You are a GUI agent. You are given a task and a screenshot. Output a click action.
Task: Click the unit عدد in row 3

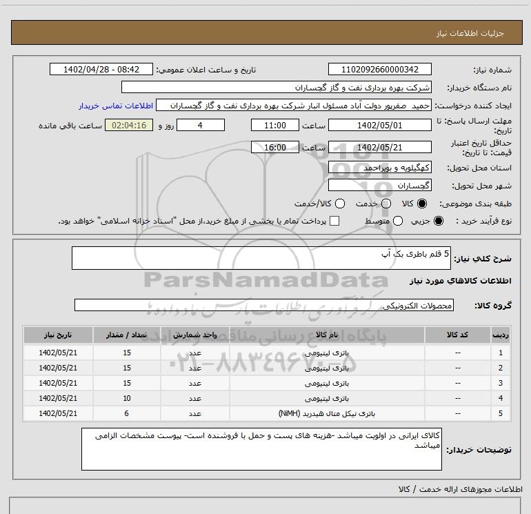(195, 383)
